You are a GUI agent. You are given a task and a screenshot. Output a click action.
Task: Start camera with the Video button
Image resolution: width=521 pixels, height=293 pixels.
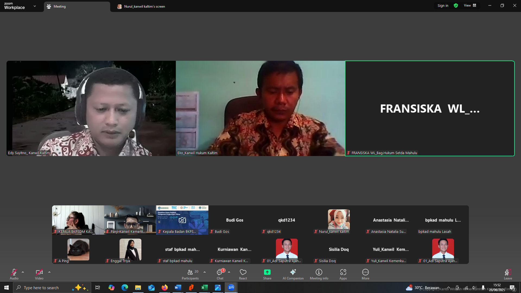(39, 274)
